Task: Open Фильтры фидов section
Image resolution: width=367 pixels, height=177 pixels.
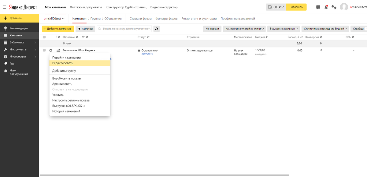Action: pos(166,19)
